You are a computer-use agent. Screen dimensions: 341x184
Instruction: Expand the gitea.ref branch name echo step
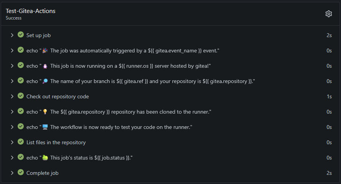[x=12, y=81]
